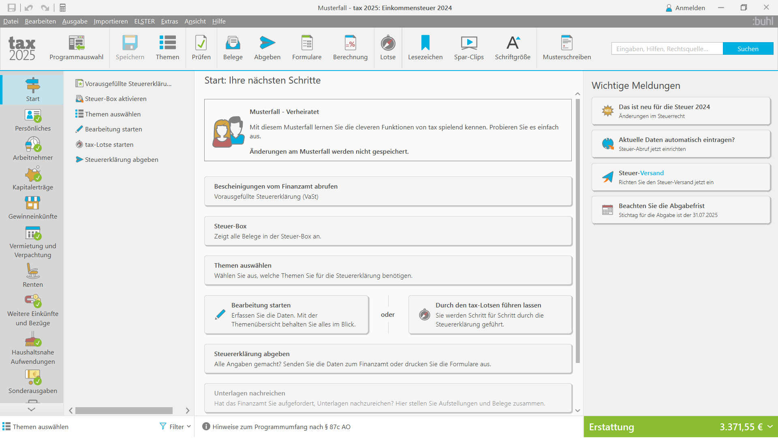Click the horizontal scrollbar under topic list
Screen dimensions: 778x438
[x=124, y=410]
